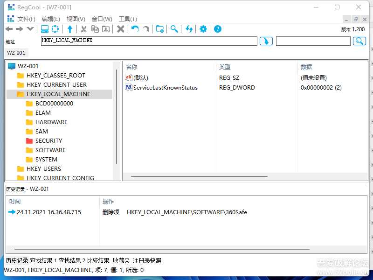The width and height of the screenshot is (373, 280).
Task: Open the 工具(T) menu
Action: tap(129, 19)
